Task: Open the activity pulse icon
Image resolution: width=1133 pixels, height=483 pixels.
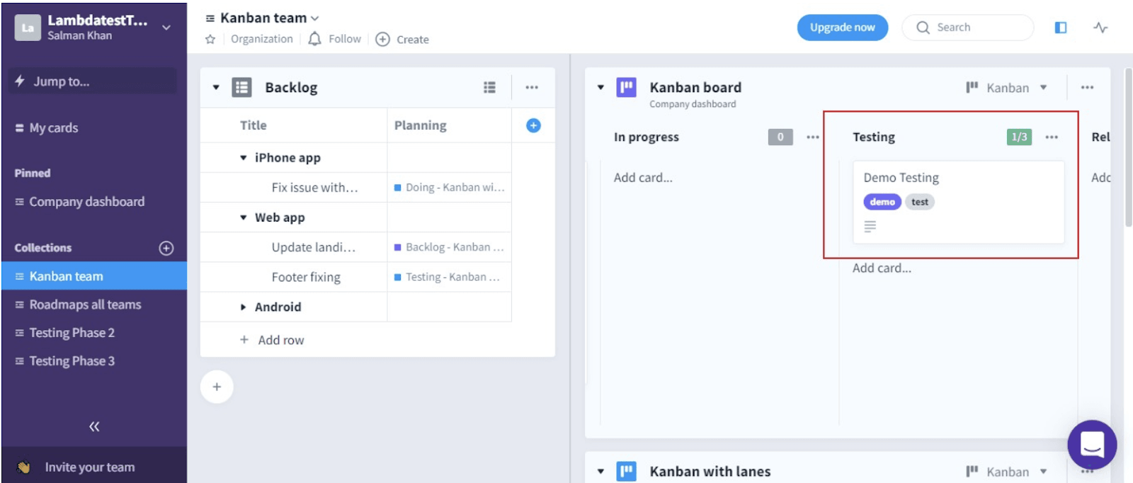Action: [1100, 28]
